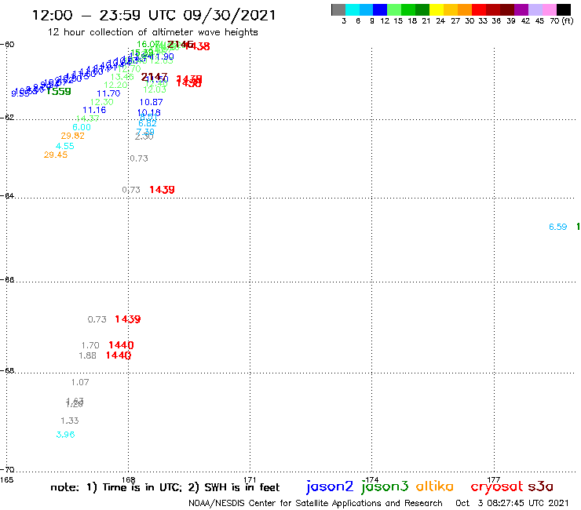Click the pink swatch in the color scale
This screenshot has width=581, height=510.
tap(550, 9)
